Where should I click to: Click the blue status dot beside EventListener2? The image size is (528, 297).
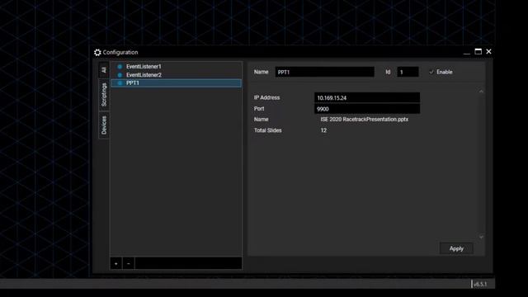pyautogui.click(x=120, y=75)
